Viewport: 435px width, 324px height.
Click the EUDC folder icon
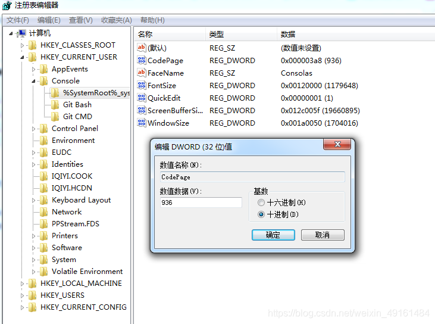pos(44,152)
